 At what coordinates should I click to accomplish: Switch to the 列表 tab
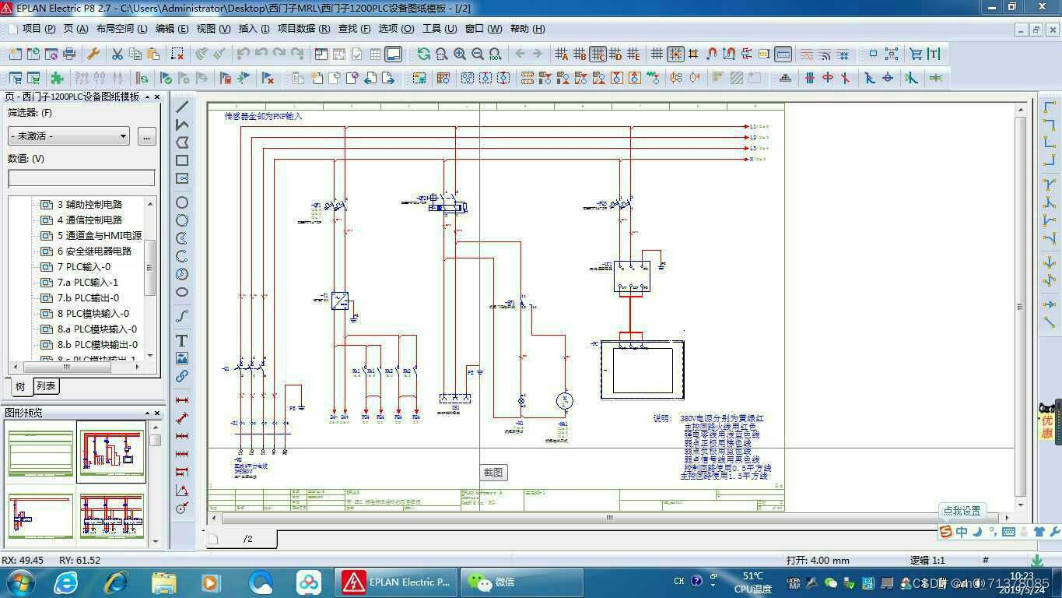pos(46,386)
